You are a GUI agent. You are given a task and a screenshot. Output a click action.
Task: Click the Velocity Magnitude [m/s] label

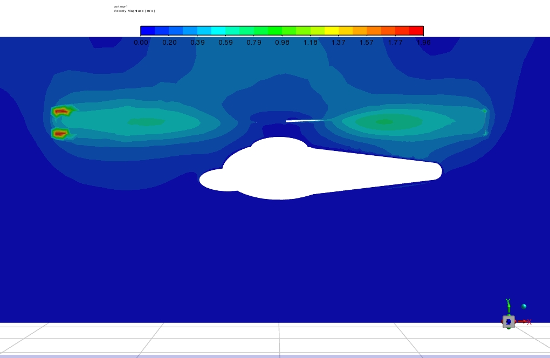134,11
